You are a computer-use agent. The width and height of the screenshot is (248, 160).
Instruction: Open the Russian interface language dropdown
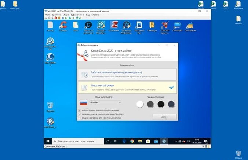[105, 102]
